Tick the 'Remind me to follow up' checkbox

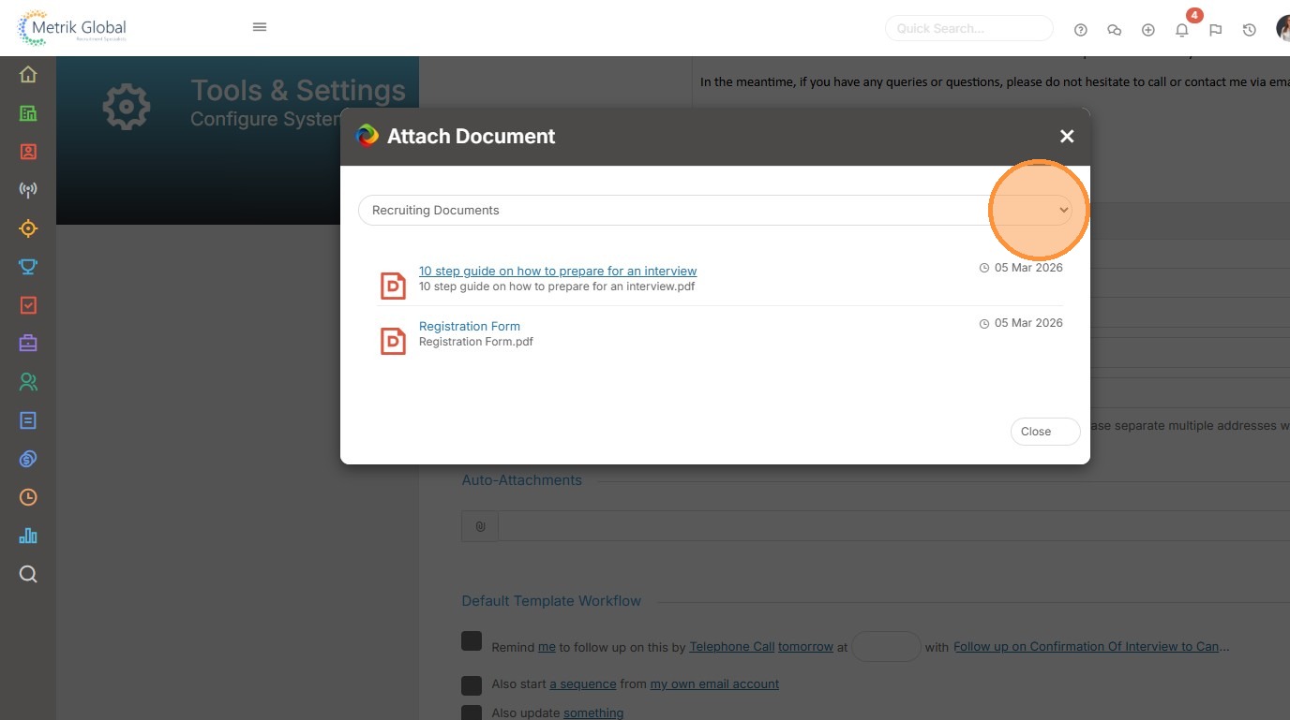click(472, 641)
